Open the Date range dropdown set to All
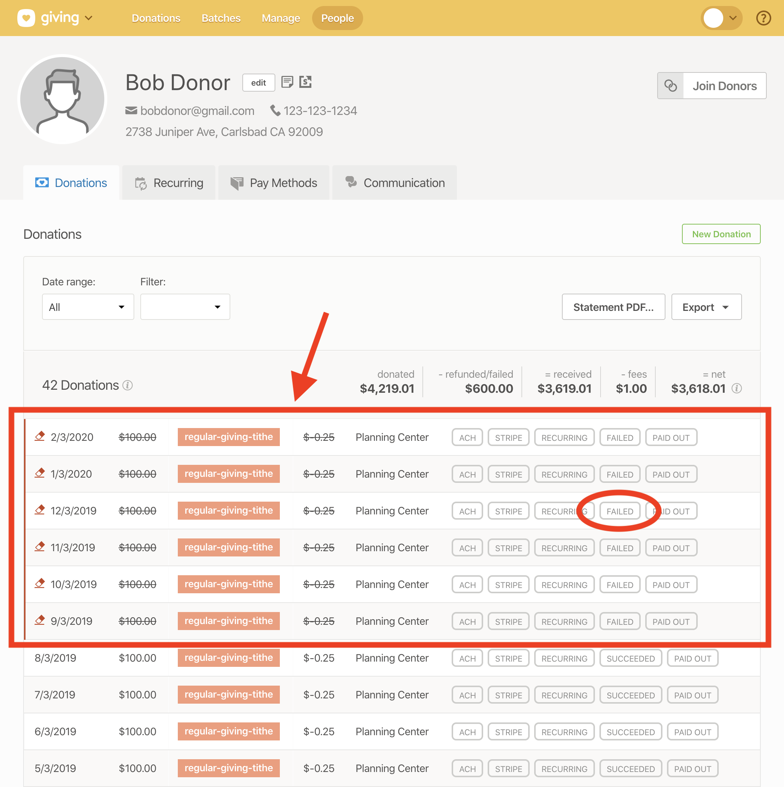 coord(88,307)
